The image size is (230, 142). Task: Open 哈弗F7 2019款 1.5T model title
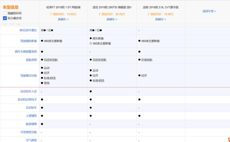pyautogui.click(x=63, y=7)
